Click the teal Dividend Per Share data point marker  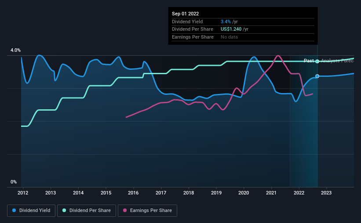(x=317, y=61)
